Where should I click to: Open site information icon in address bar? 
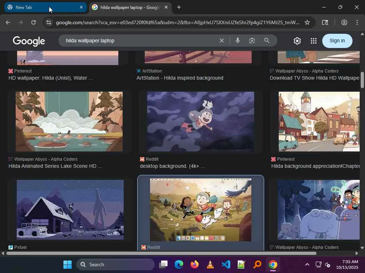[x=48, y=22]
